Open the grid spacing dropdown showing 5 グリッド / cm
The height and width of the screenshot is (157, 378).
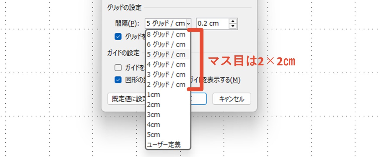coord(169,23)
